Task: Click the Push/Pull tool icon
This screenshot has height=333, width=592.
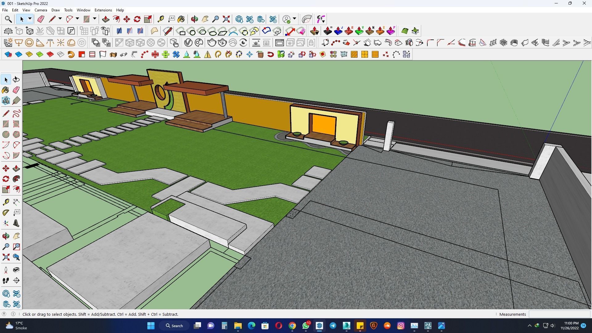Action: 105,19
